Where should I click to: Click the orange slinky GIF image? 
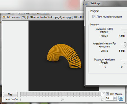[64, 56]
